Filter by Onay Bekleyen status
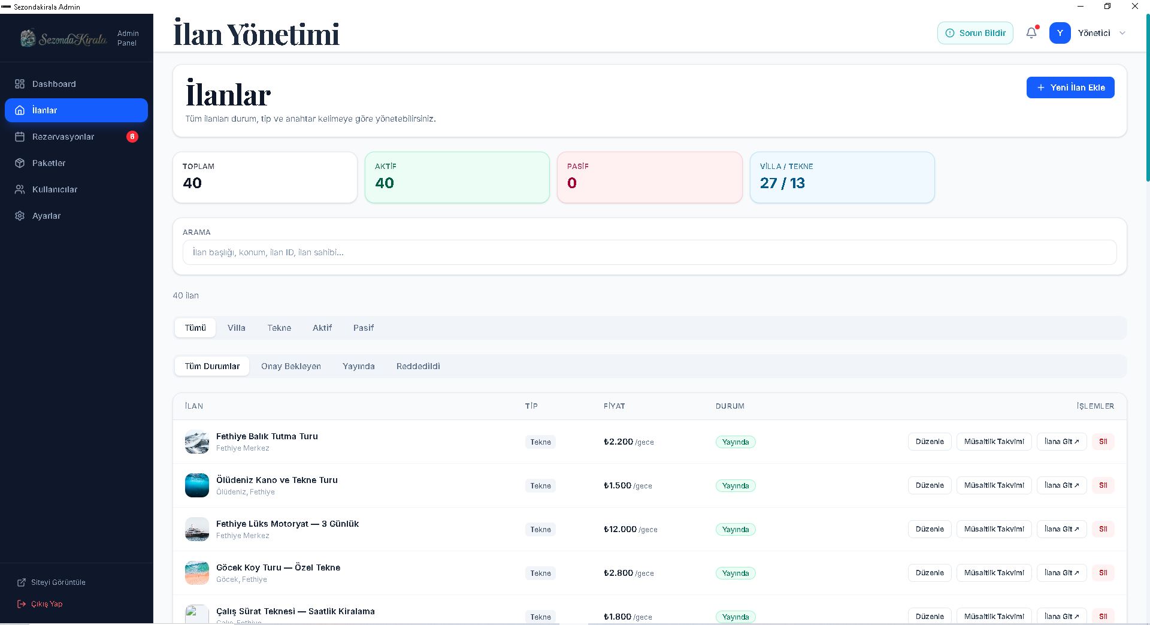Screen dimensions: 1150x625 (291, 366)
